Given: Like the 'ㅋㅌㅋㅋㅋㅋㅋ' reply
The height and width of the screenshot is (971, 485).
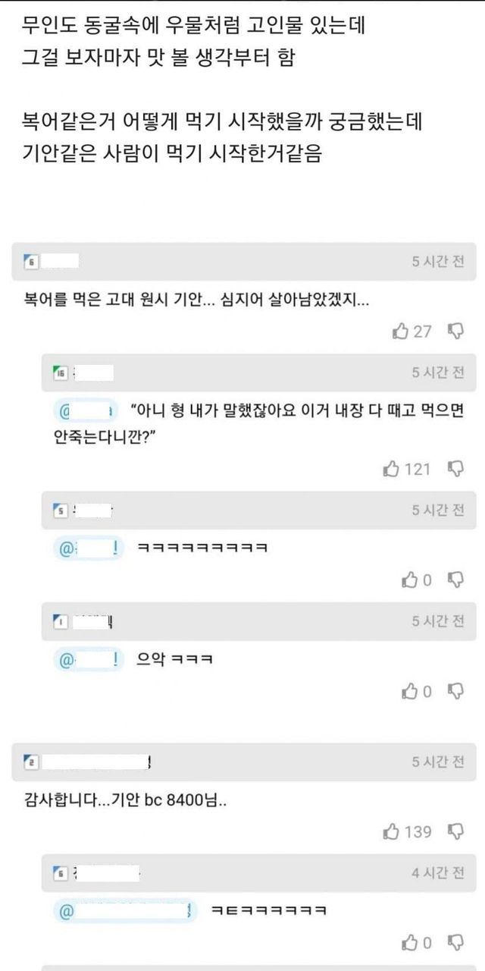Looking at the screenshot, I should pyautogui.click(x=409, y=943).
